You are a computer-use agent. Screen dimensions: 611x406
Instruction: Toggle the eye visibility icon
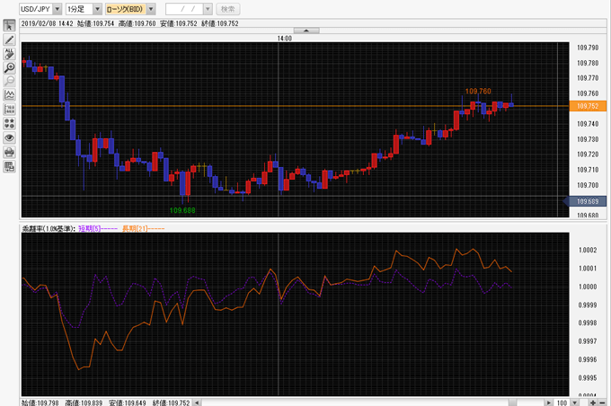click(x=9, y=137)
